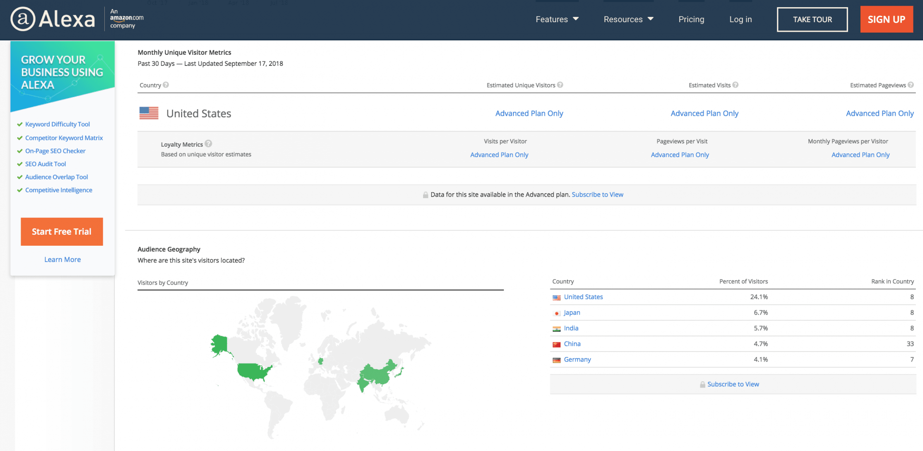
Task: Click the United States flag in country table
Action: 557,298
